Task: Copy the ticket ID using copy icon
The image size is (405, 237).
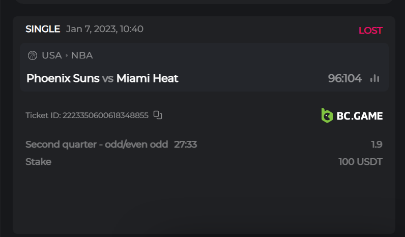Action: pyautogui.click(x=158, y=115)
